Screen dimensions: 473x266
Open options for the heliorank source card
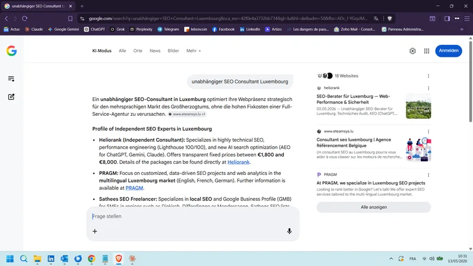tap(428, 88)
